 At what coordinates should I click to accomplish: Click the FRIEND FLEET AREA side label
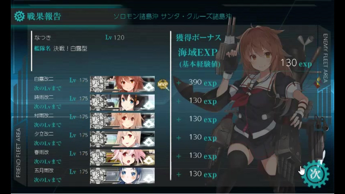(x=18, y=153)
